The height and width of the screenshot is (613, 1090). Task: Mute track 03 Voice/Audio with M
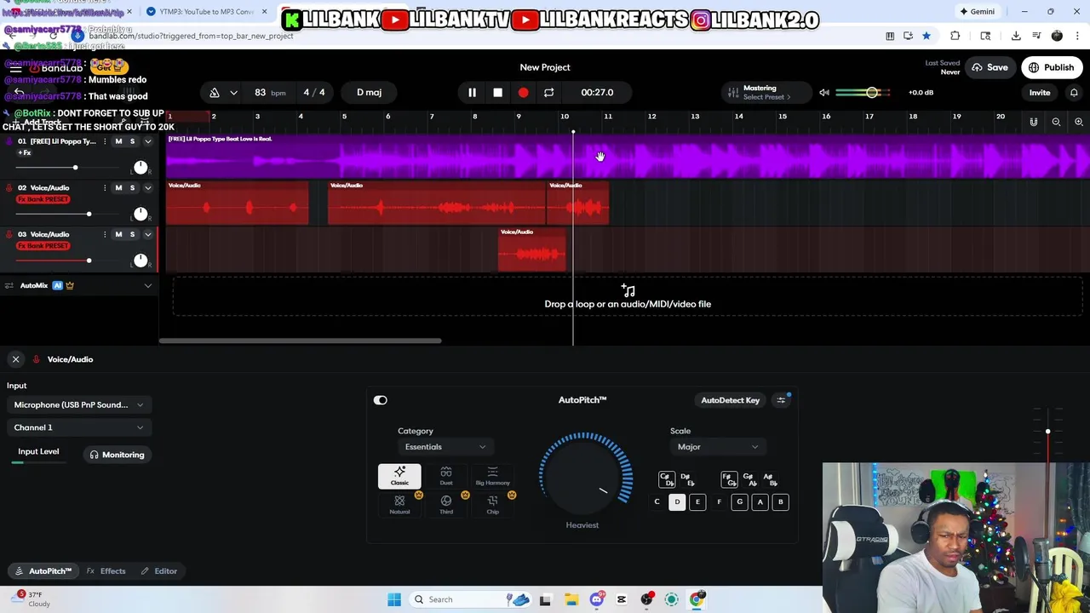click(x=118, y=234)
